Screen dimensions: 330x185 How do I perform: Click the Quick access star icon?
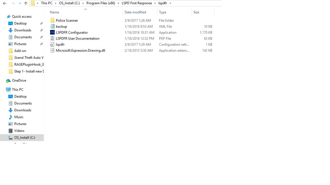point(9,17)
